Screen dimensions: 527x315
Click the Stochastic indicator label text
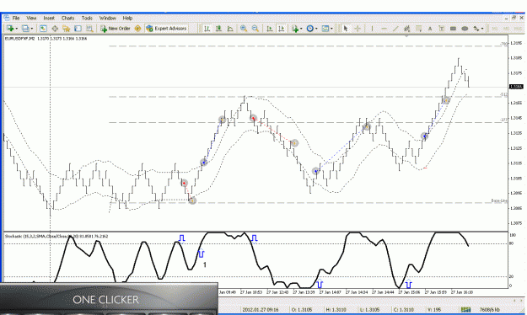click(x=56, y=237)
